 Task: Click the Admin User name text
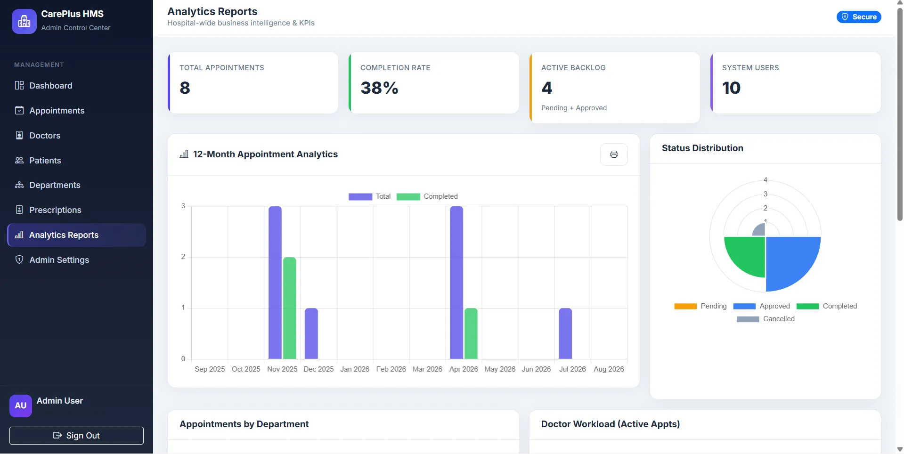[60, 401]
